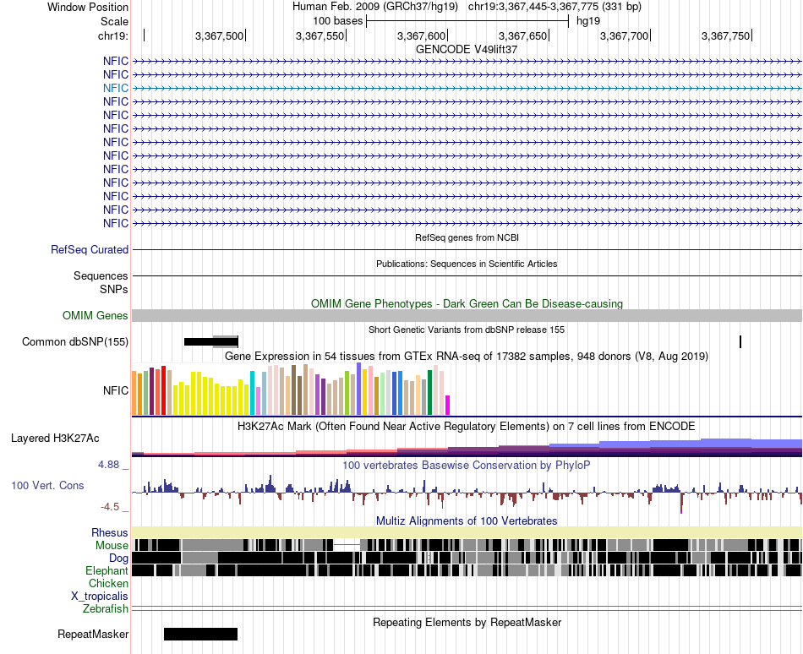Open the H3K27Ac Mark track title
The image size is (803, 654).
pos(467,426)
